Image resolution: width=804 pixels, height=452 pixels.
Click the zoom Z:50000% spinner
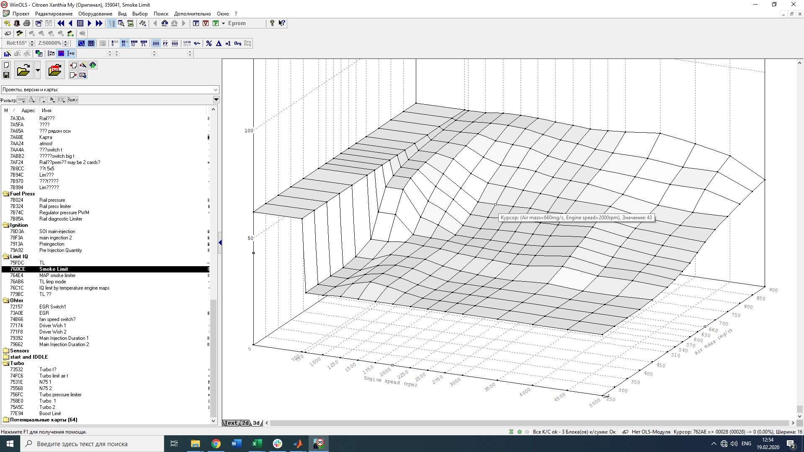(x=65, y=43)
